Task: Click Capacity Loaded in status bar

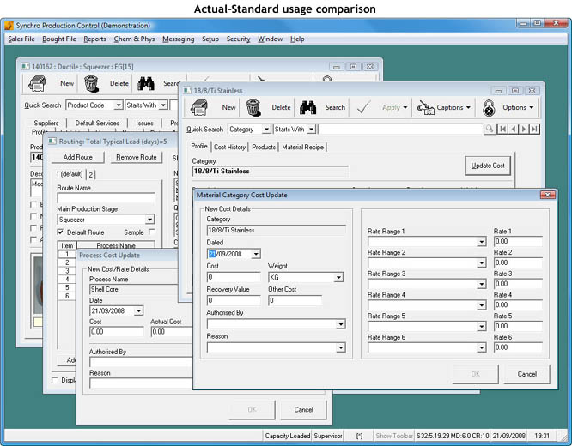Action: coord(288,436)
